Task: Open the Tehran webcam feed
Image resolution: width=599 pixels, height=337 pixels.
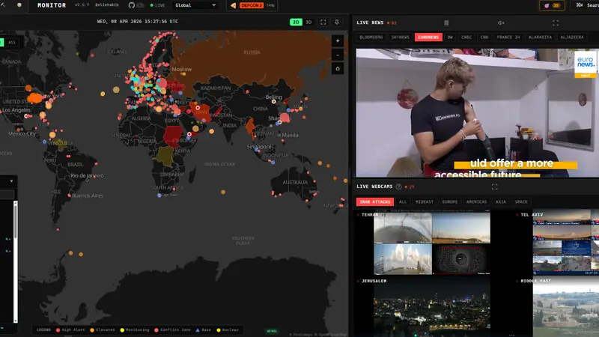Action: point(432,243)
